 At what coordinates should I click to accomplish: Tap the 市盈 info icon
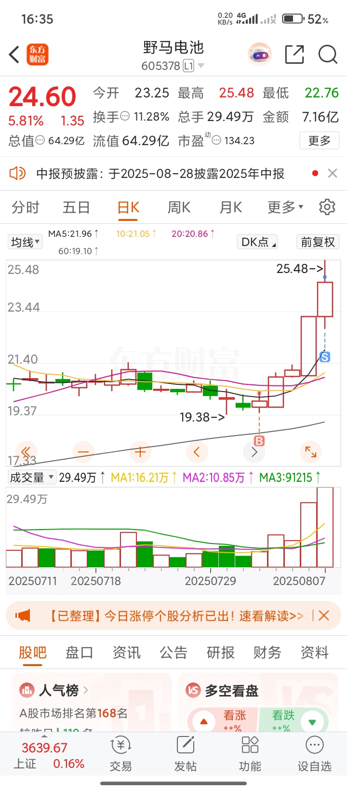coord(216,140)
